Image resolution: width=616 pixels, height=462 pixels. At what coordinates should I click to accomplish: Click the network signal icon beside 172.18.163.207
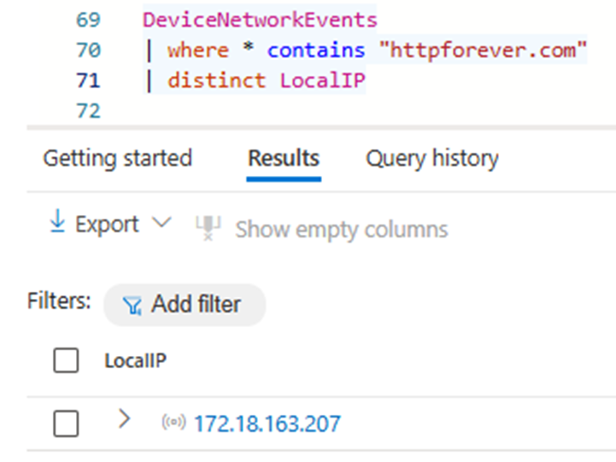pos(174,423)
